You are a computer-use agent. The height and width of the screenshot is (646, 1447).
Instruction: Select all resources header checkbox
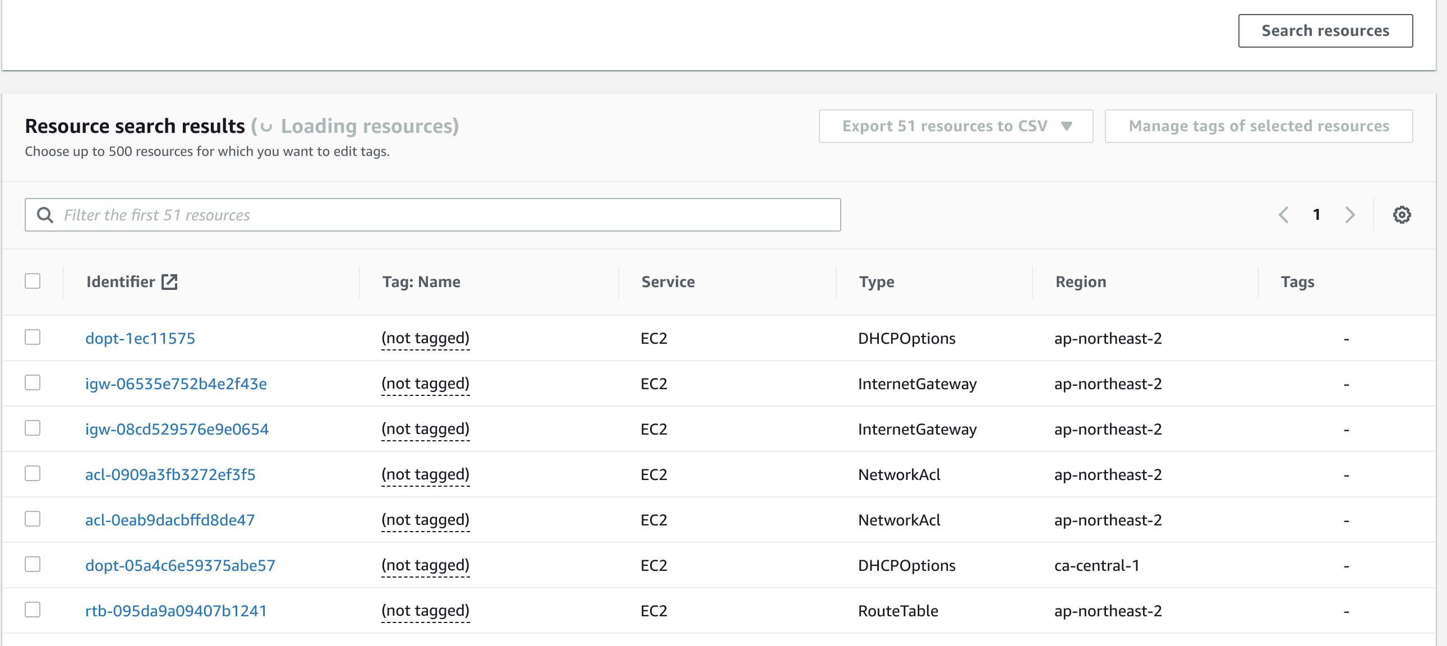(33, 281)
